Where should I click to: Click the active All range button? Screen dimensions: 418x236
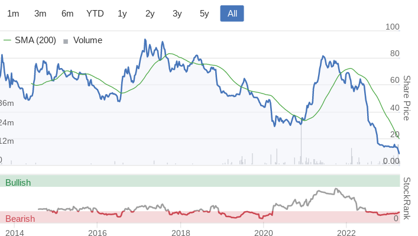(x=232, y=14)
